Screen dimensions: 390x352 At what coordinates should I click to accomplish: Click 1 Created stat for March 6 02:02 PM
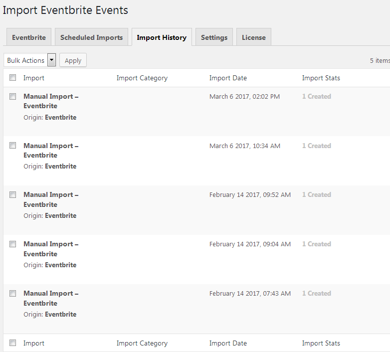316,96
